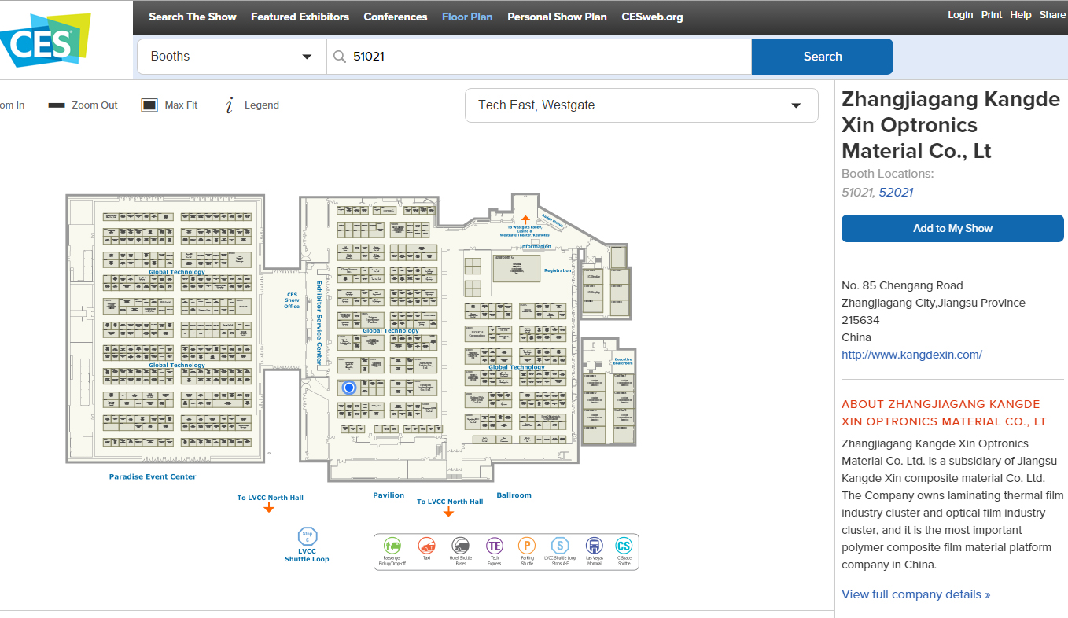This screenshot has height=618, width=1068.
Task: Click the Print link
Action: 992,15
